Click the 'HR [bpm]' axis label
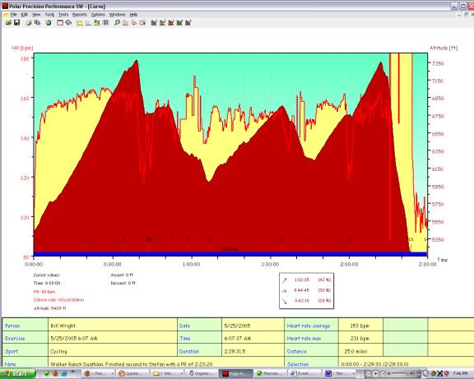This screenshot has height=379, width=474. pyautogui.click(x=22, y=48)
